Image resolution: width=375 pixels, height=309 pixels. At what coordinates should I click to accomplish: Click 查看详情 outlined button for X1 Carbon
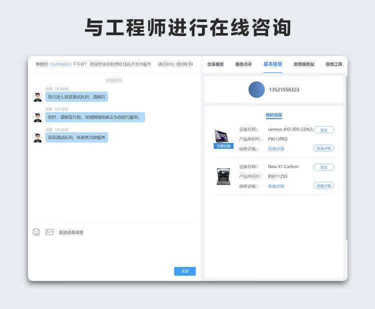pos(323,186)
